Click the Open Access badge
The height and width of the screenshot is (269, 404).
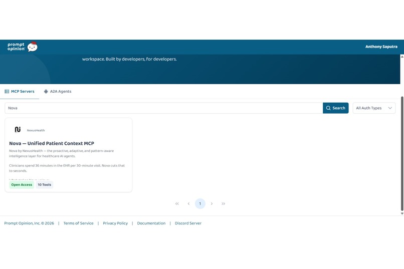tap(22, 184)
